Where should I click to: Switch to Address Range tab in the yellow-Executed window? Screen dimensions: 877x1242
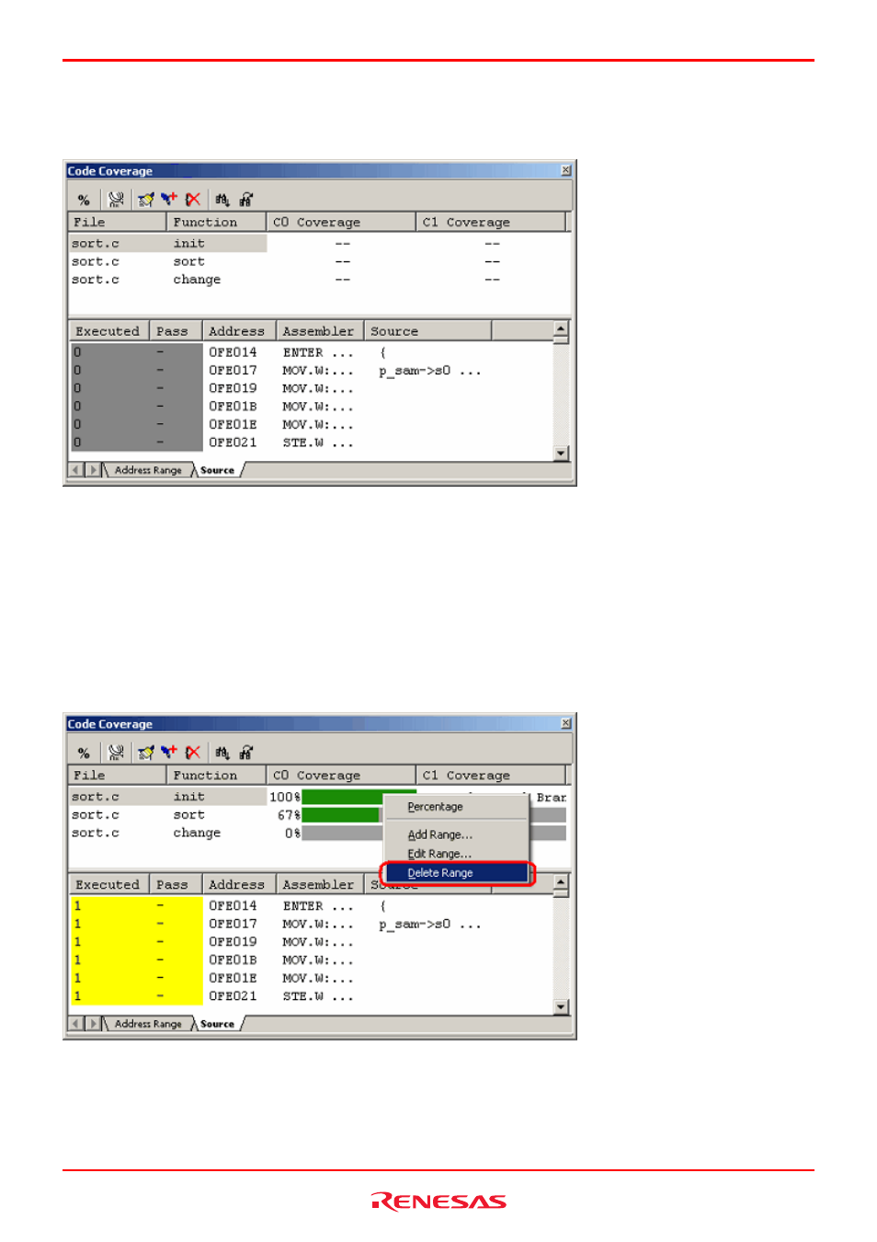click(x=148, y=1024)
